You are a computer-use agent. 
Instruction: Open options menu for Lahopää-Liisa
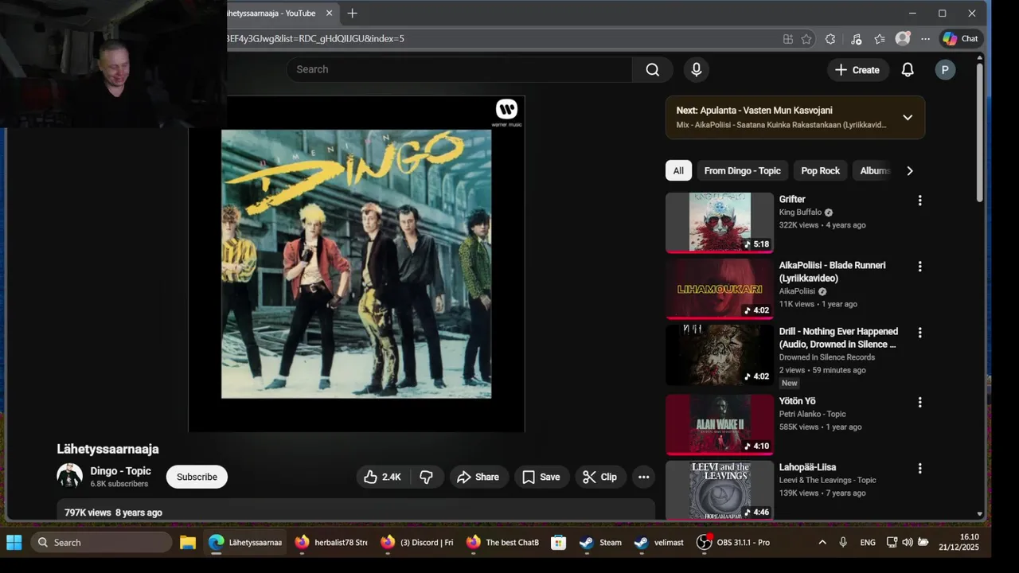pos(919,469)
